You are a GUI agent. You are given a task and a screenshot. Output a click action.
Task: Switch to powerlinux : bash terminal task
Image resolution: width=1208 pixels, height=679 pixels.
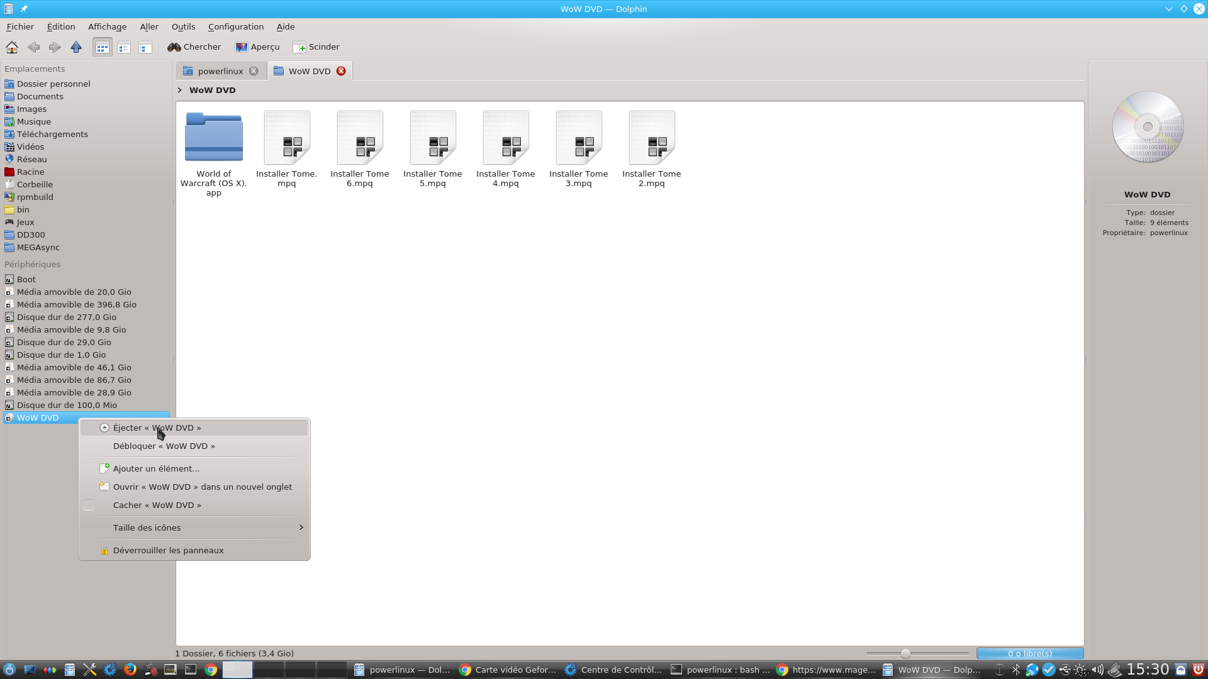(720, 670)
